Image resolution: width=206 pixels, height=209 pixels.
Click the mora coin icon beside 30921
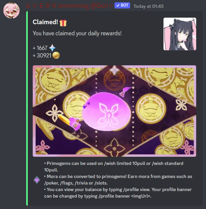[x=56, y=55]
